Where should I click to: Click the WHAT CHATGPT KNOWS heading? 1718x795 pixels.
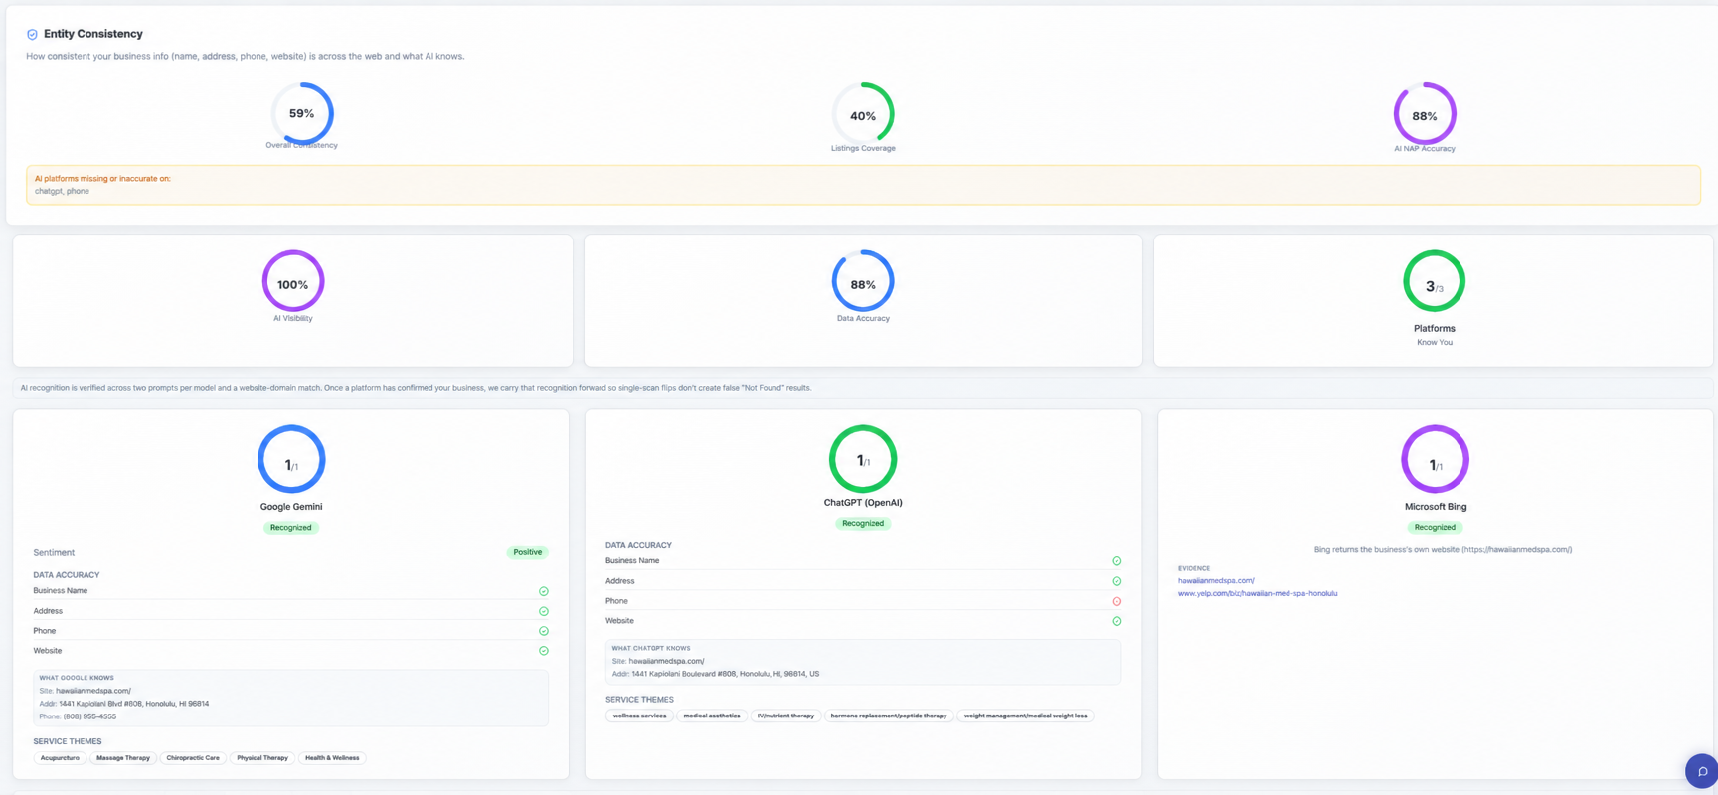651,648
